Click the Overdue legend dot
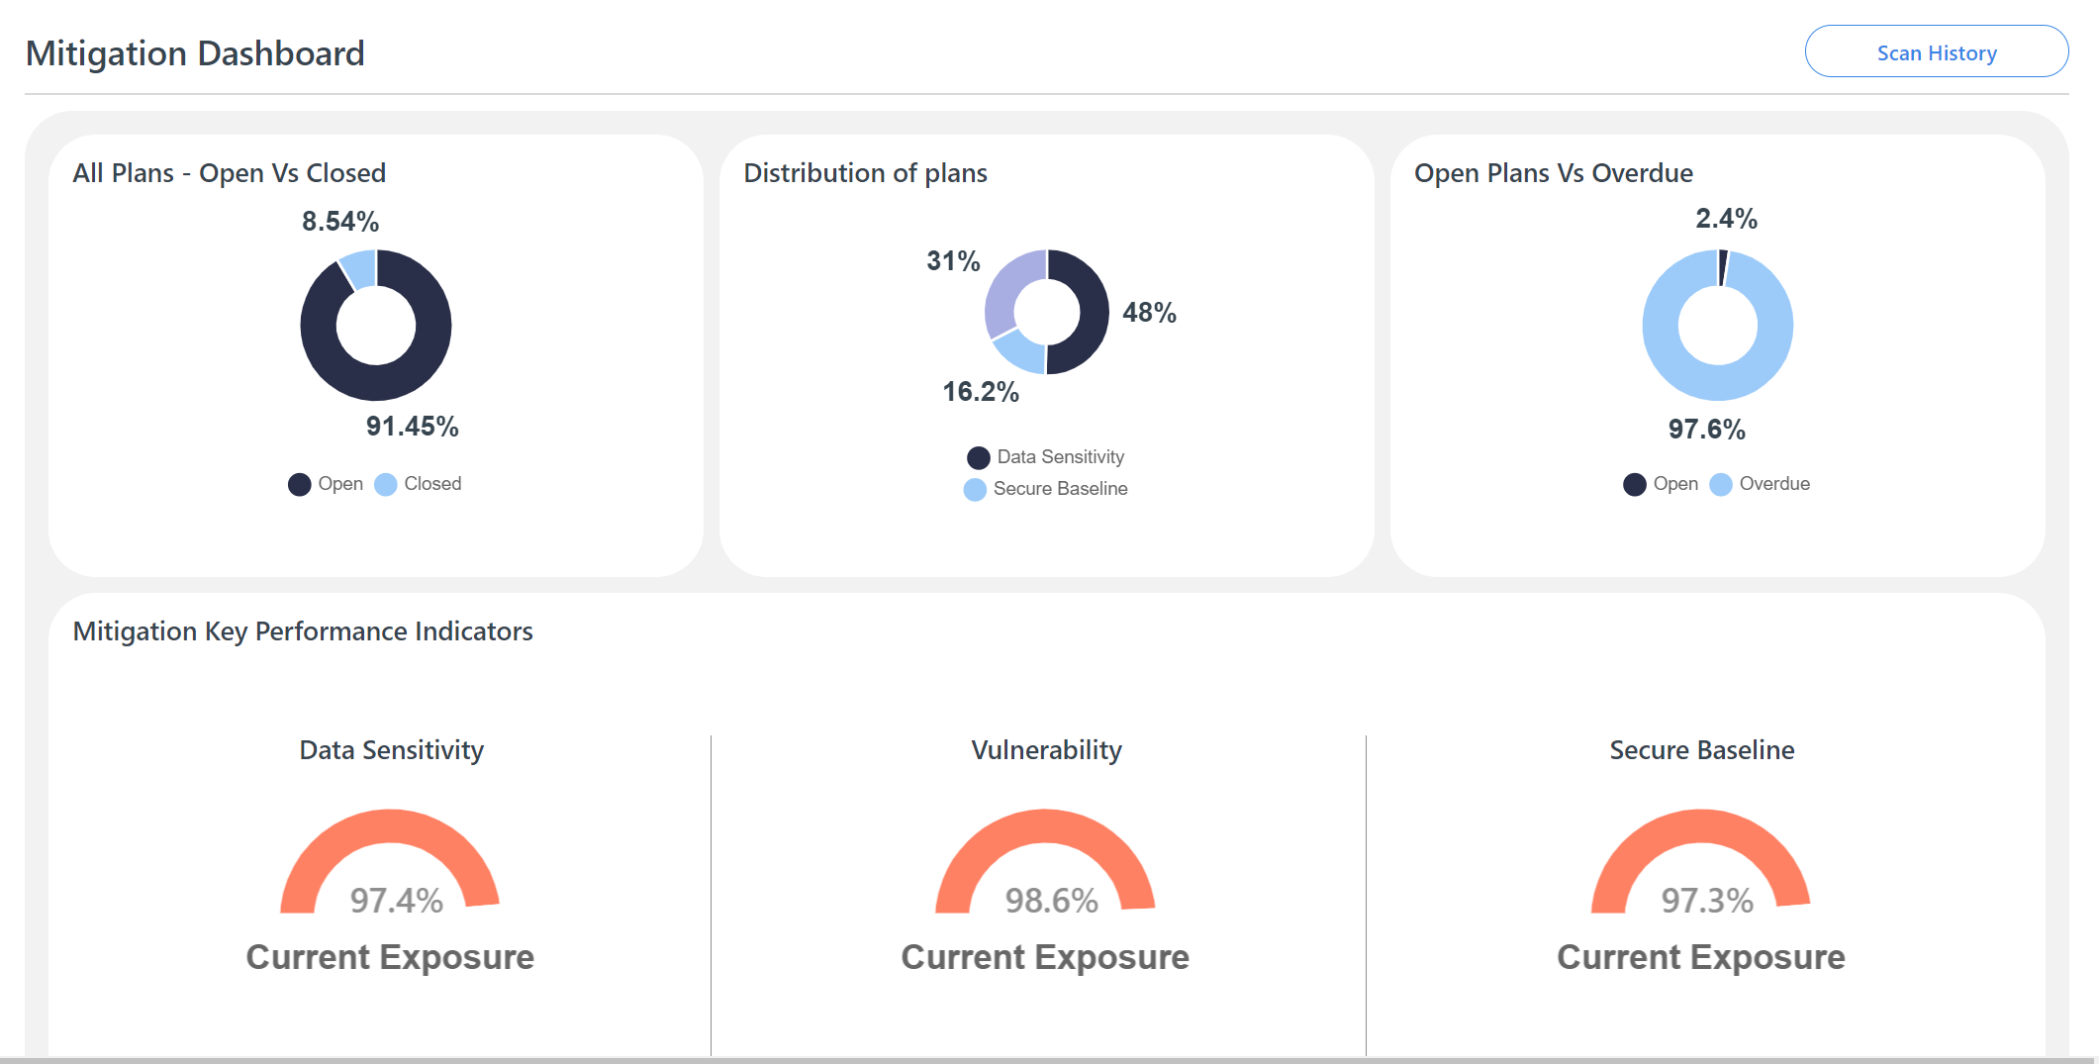The width and height of the screenshot is (2099, 1064). coord(1721,484)
